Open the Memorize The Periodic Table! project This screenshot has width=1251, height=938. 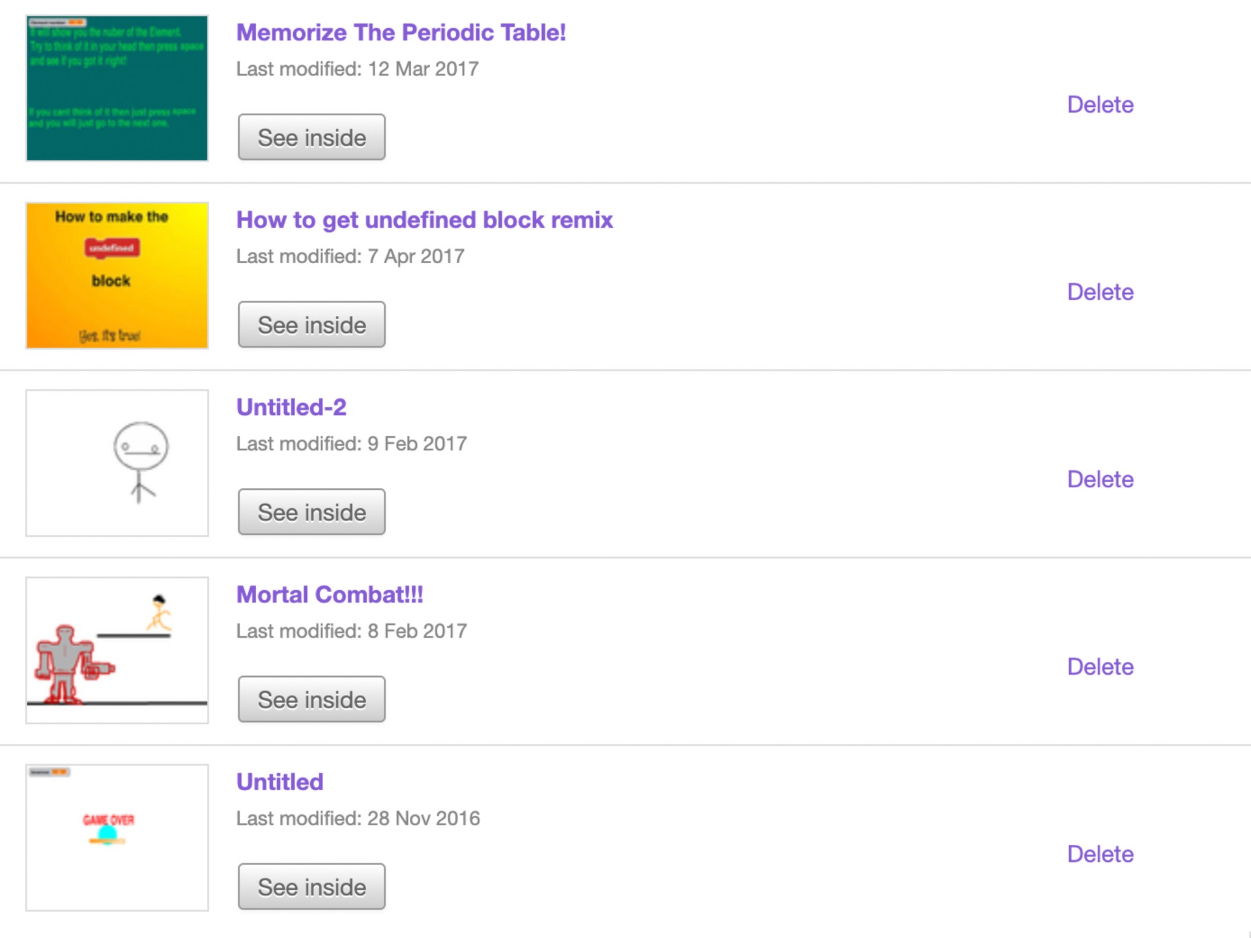(x=401, y=33)
